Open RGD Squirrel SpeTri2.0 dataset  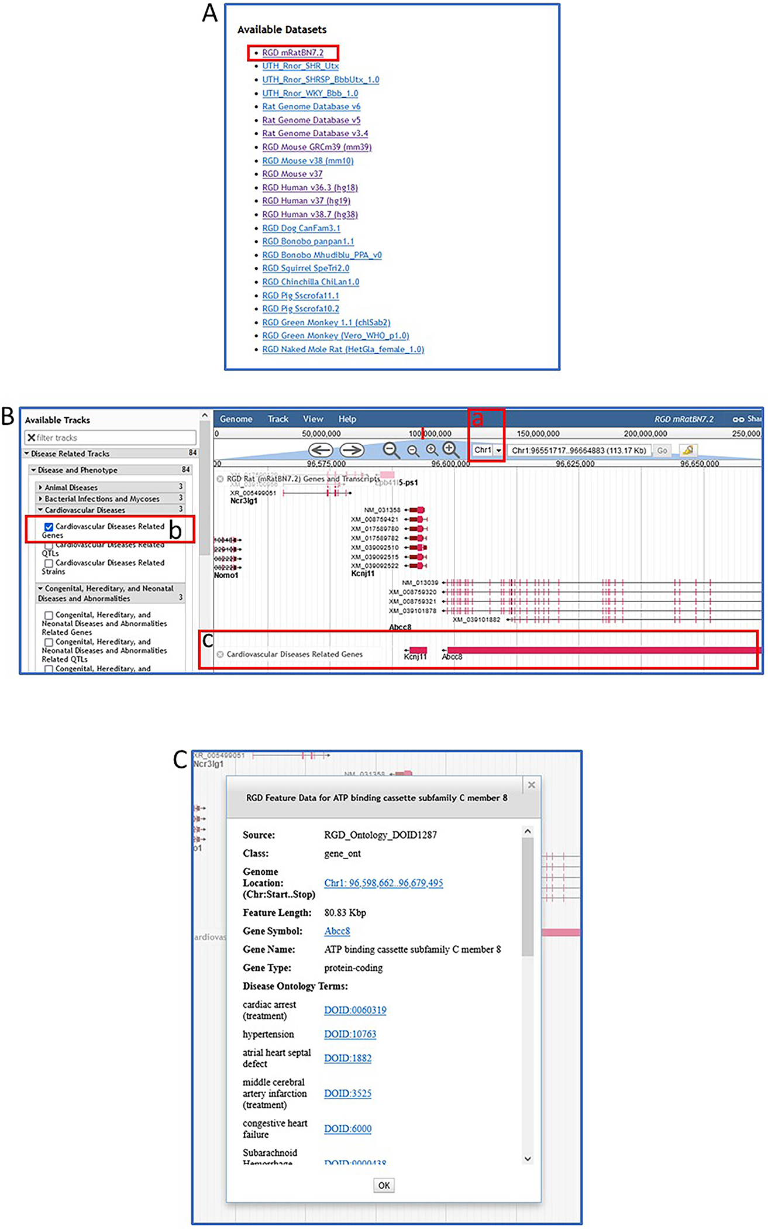tap(306, 268)
